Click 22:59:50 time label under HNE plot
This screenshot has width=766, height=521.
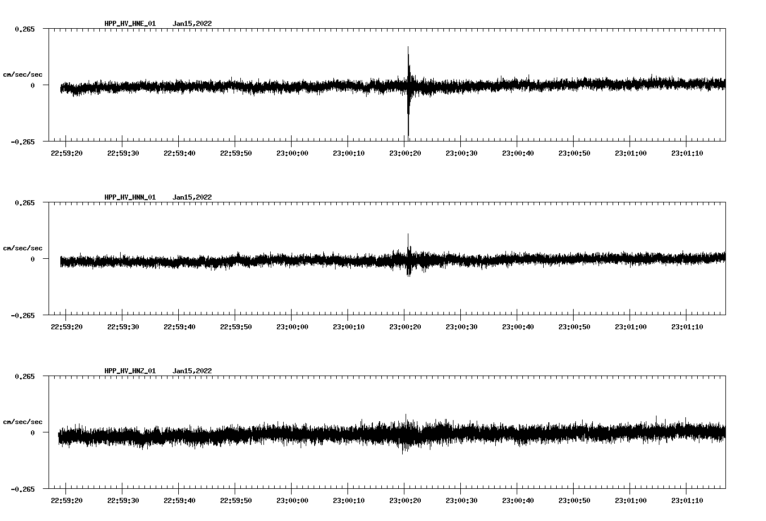coord(236,153)
